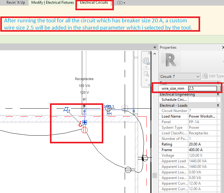Switch to Modify | Electrical Fixtures tab

coord(52,2)
